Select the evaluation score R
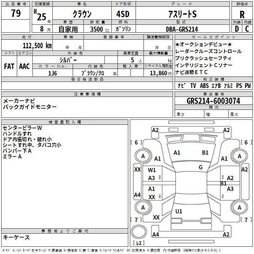This screenshot has width=254, height=254. click(242, 15)
